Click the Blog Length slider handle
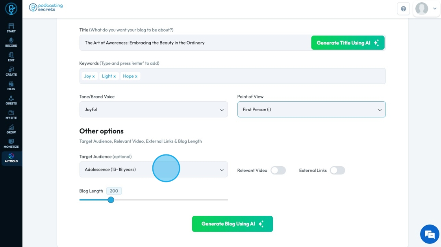 [x=111, y=200]
